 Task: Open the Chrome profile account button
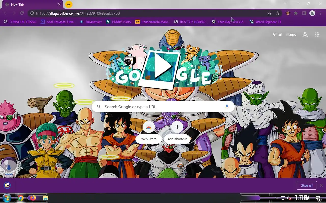[312, 13]
